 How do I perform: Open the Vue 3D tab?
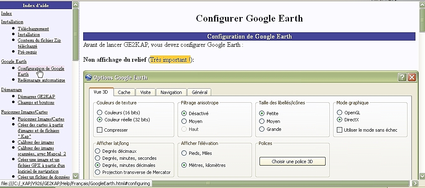pyautogui.click(x=101, y=92)
